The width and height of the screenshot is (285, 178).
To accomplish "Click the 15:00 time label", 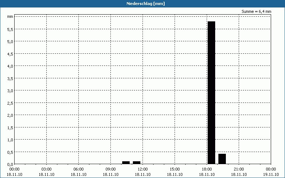I will pyautogui.click(x=175, y=169).
